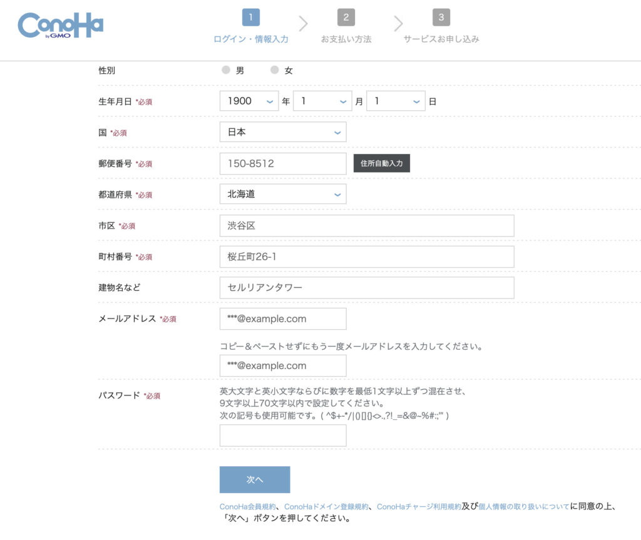This screenshot has width=641, height=540.
Task: Focus the first メールアドレス input field
Action: point(283,319)
